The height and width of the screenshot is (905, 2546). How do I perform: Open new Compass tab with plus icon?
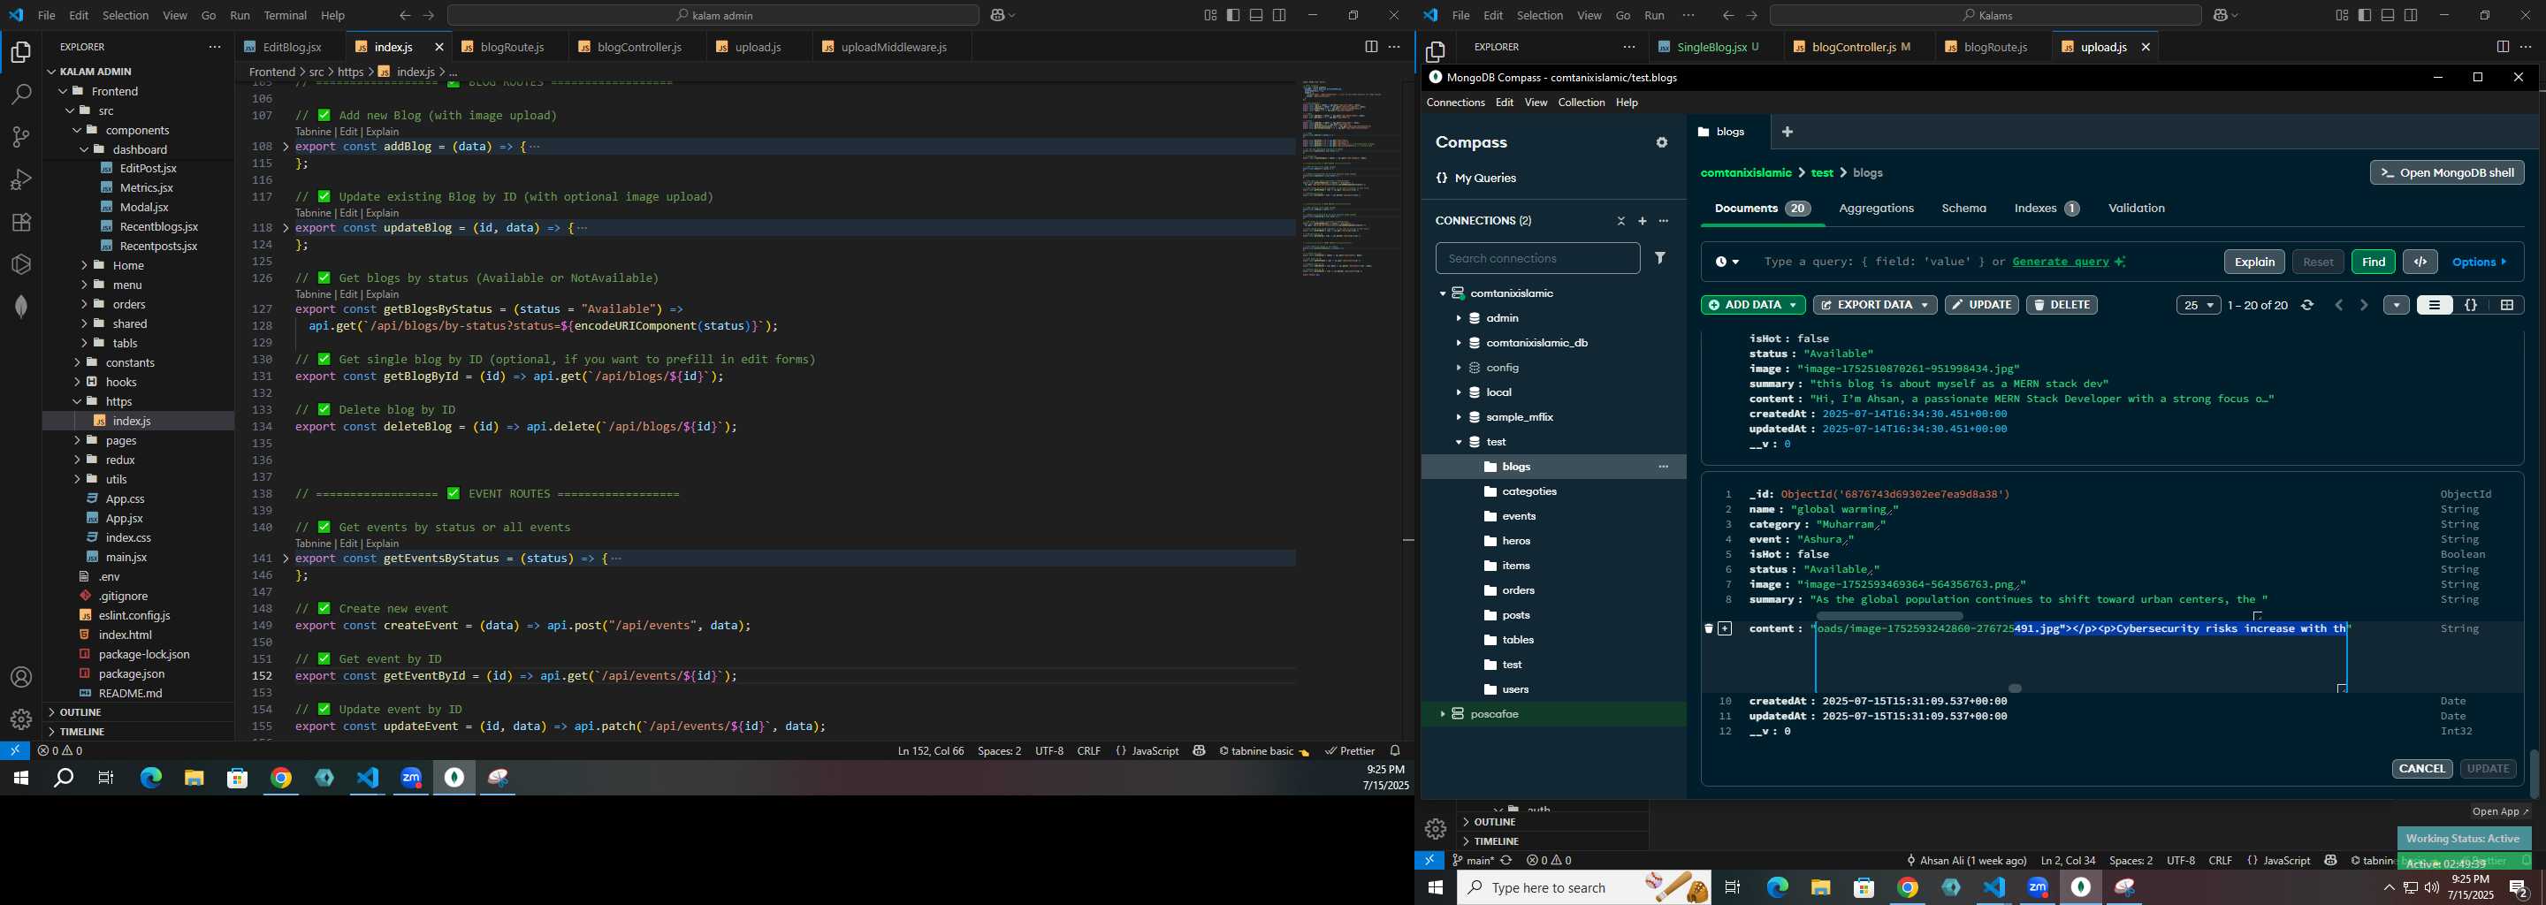(1787, 132)
